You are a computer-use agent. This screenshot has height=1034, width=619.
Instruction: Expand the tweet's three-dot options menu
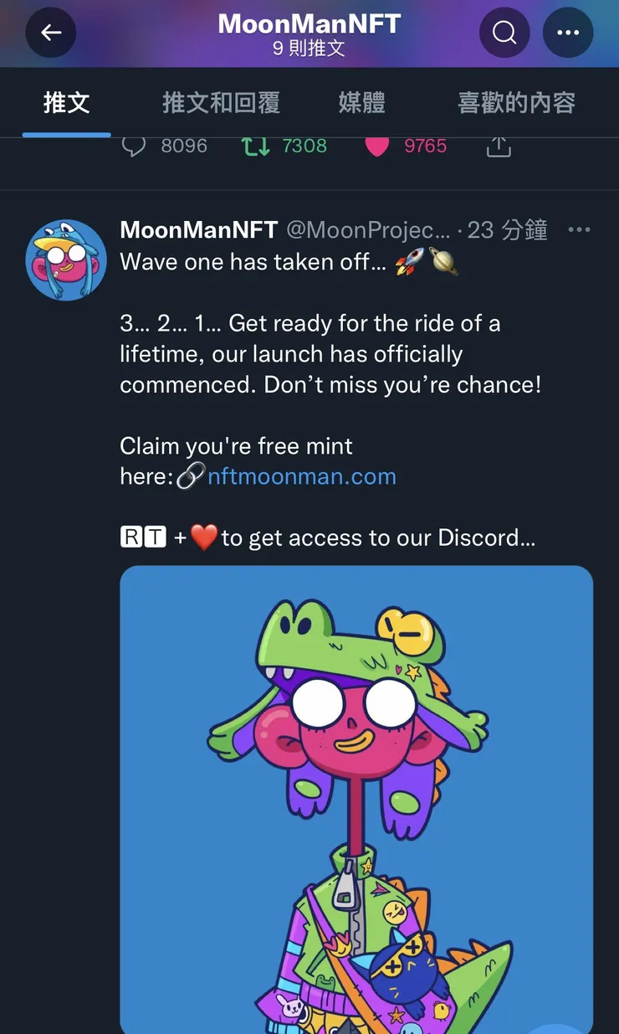tap(579, 229)
